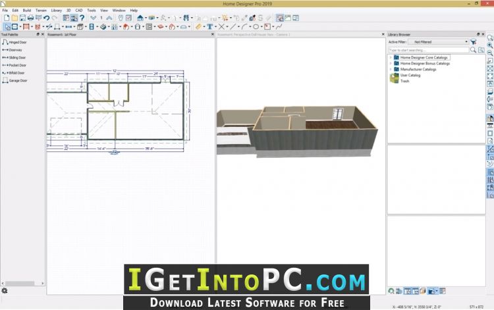Screen dimensions: 494x310
Task: Open the Terrain menu
Action: tap(41, 11)
